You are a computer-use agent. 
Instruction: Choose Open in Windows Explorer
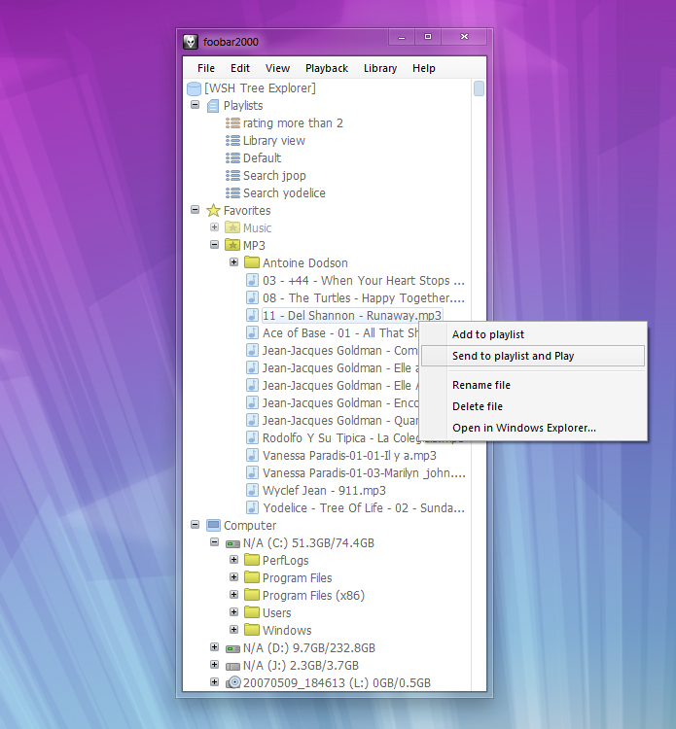pos(533,428)
